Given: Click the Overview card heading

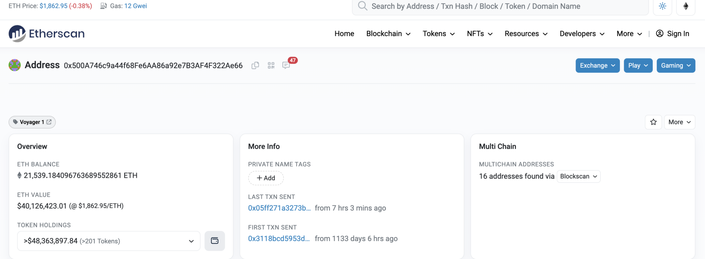Looking at the screenshot, I should point(32,146).
